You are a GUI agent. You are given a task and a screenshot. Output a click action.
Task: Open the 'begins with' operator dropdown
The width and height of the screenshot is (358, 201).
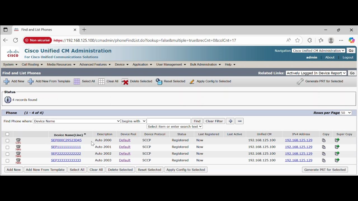[134, 121]
